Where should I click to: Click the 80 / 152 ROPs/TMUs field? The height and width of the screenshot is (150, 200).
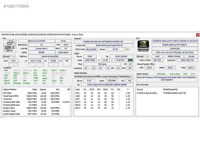click(157, 60)
